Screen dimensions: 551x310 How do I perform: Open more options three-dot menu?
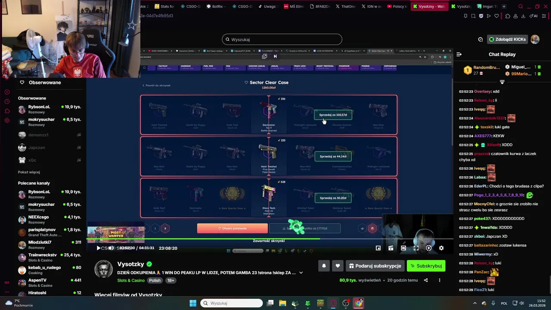pos(440,280)
